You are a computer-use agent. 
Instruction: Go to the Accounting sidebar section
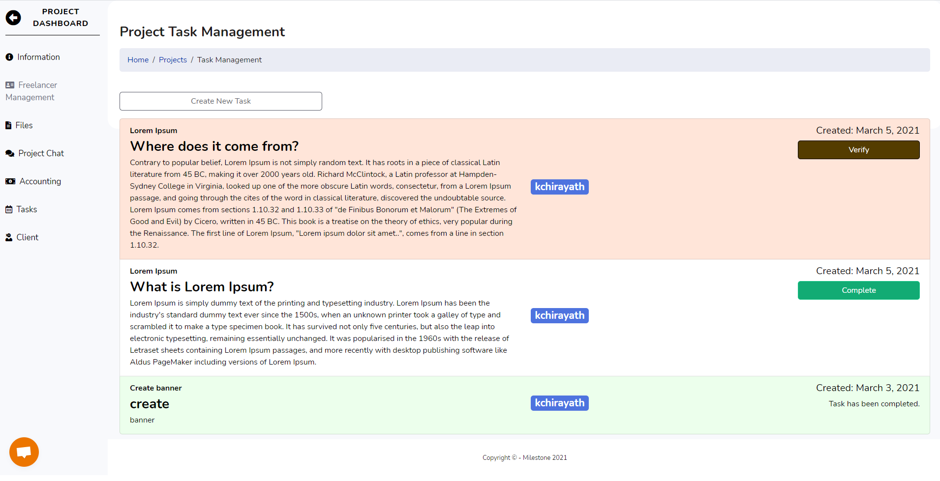point(40,181)
